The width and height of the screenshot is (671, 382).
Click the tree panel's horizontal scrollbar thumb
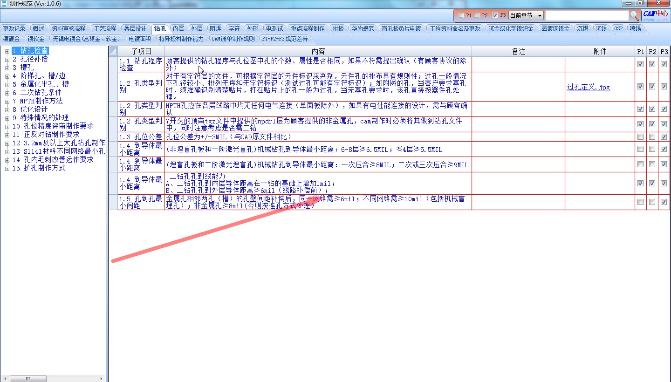[29, 379]
